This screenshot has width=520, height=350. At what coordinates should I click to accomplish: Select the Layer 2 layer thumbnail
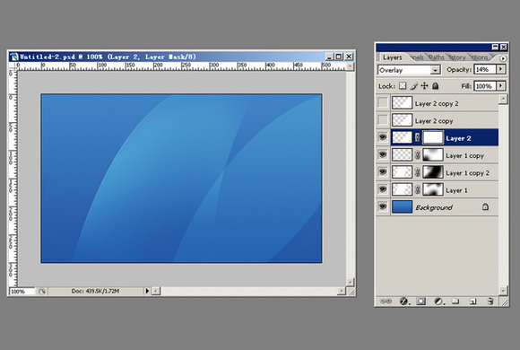point(402,137)
